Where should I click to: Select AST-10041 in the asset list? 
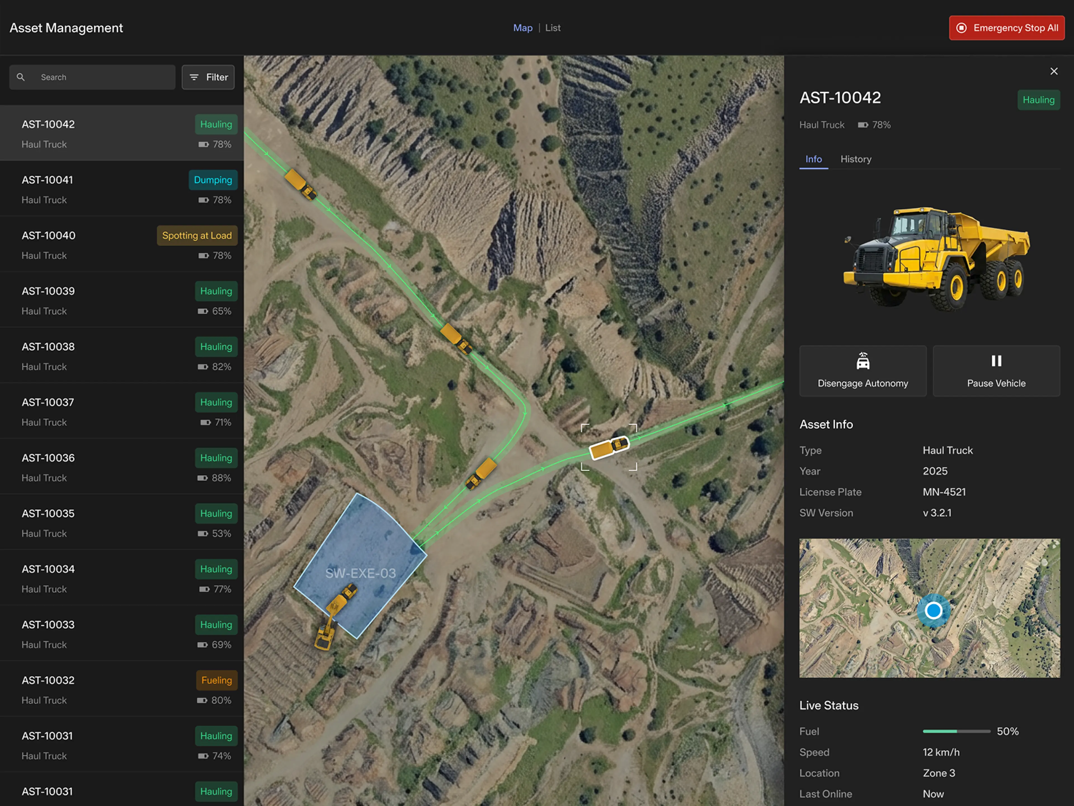[121, 189]
